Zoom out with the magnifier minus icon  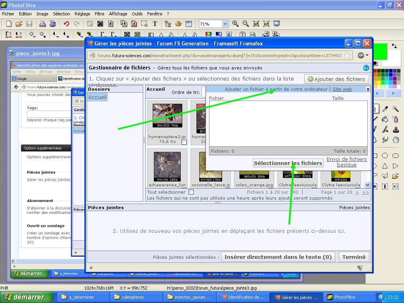coord(245,24)
